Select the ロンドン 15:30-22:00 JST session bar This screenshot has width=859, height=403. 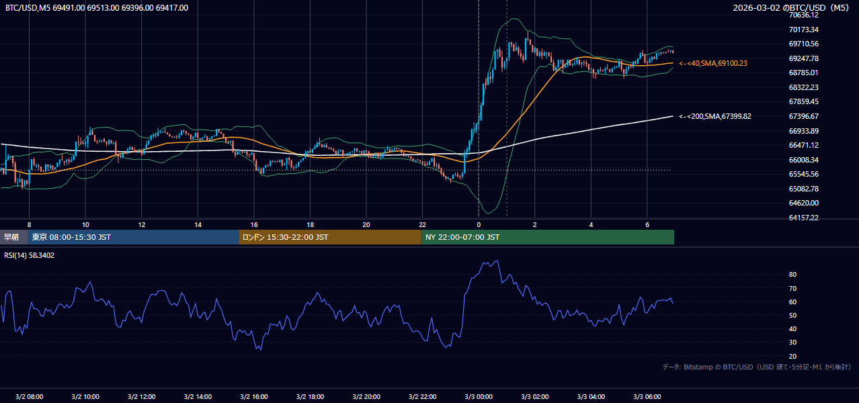point(330,237)
